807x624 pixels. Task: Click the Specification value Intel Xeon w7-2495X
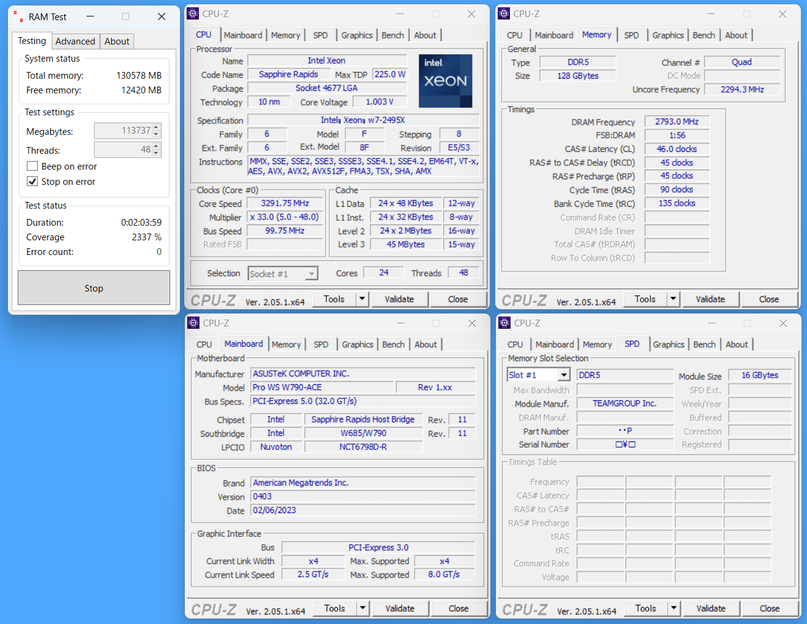363,120
